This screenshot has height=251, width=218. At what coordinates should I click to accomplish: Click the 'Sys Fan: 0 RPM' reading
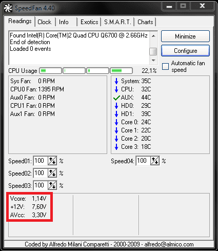[32, 81]
